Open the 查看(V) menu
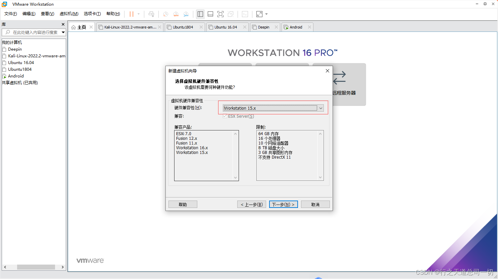498x279 pixels. click(x=47, y=14)
